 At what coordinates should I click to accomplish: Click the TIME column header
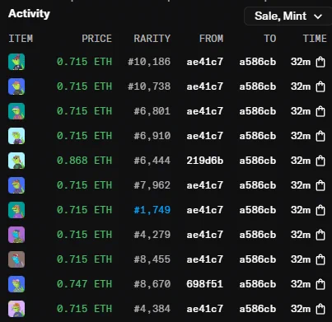click(315, 39)
